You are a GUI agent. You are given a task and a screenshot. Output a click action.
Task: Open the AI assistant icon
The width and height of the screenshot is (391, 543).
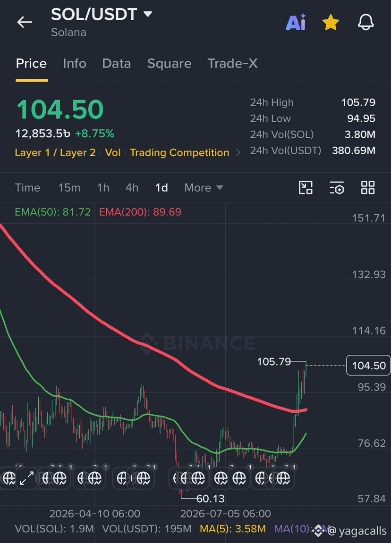point(296,22)
